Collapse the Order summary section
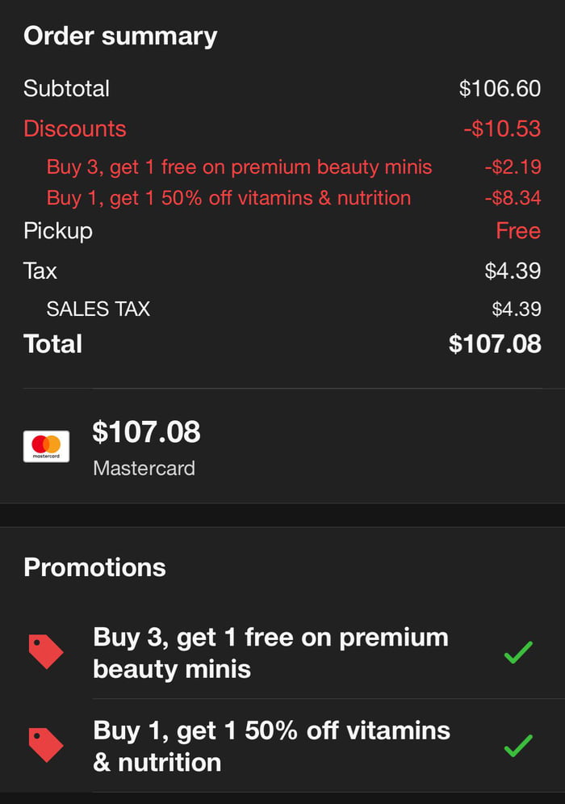Screen dimensions: 565x804 pos(121,36)
